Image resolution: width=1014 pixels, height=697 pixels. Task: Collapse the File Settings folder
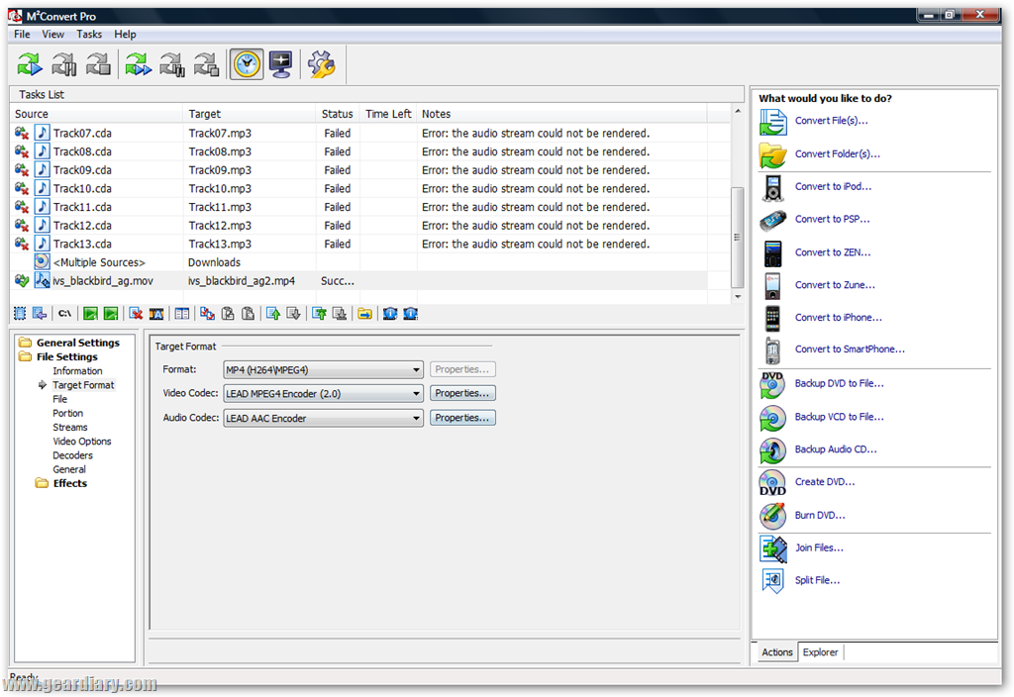coord(25,356)
